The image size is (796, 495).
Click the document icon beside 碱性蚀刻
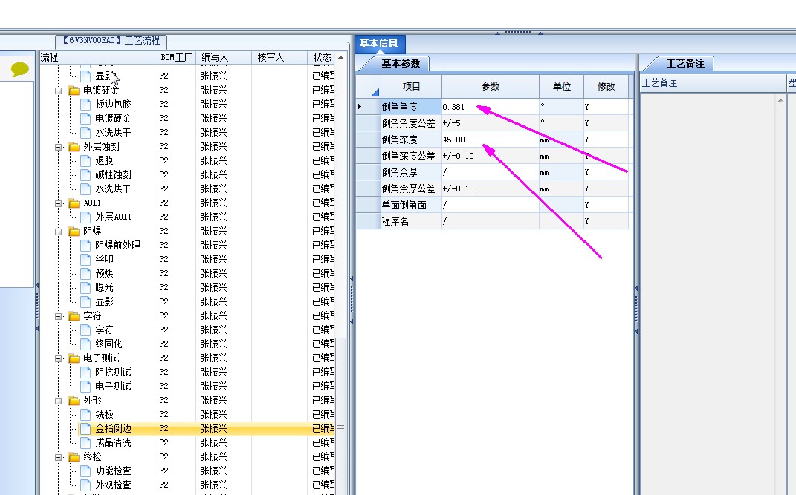(x=85, y=175)
